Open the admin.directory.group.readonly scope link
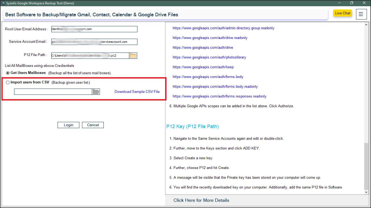 (x=224, y=28)
